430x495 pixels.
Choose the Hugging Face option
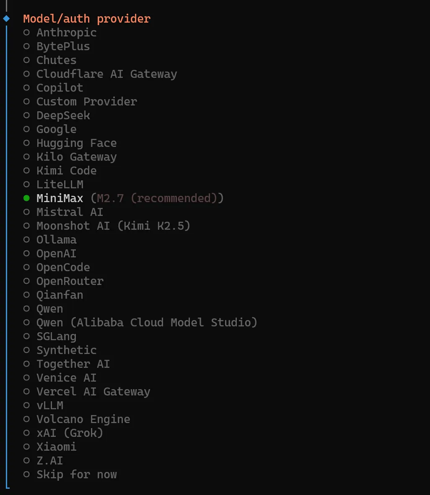tap(76, 143)
